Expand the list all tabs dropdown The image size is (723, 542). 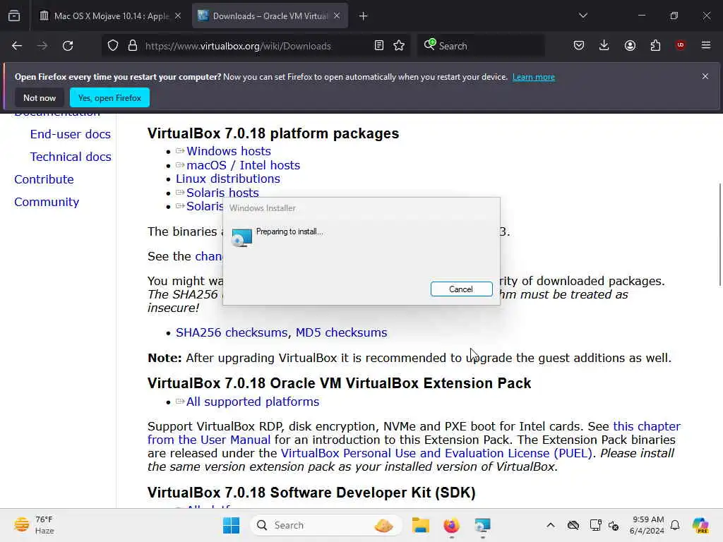(x=582, y=16)
